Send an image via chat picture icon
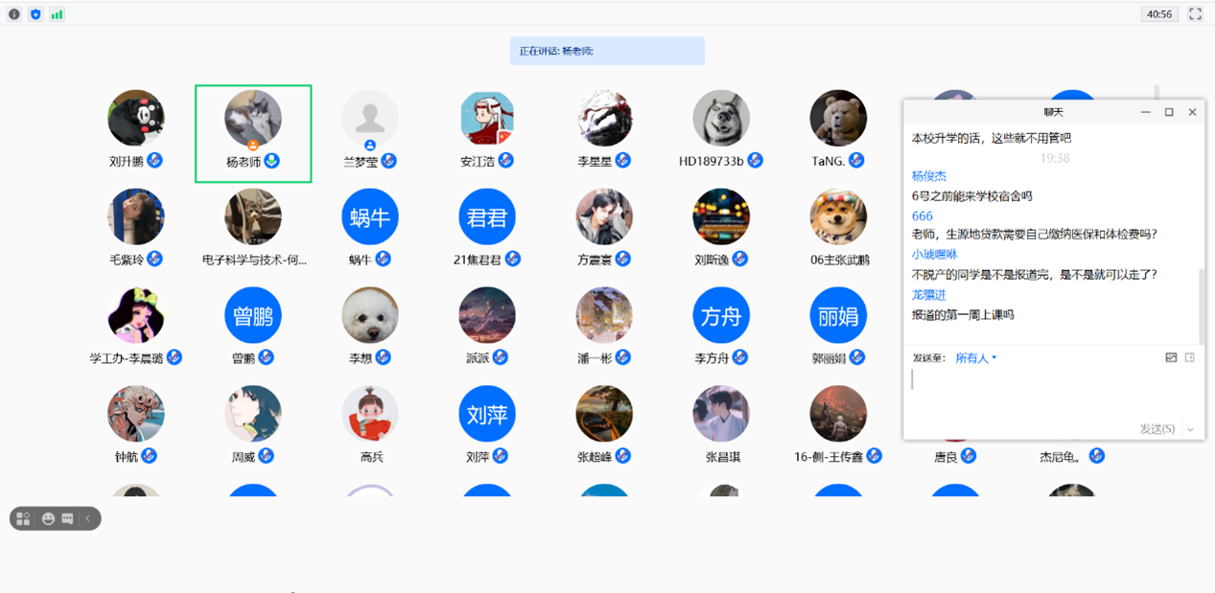Image resolution: width=1215 pixels, height=593 pixels. [x=1171, y=357]
